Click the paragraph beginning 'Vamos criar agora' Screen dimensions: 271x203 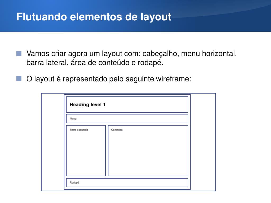tap(132, 58)
